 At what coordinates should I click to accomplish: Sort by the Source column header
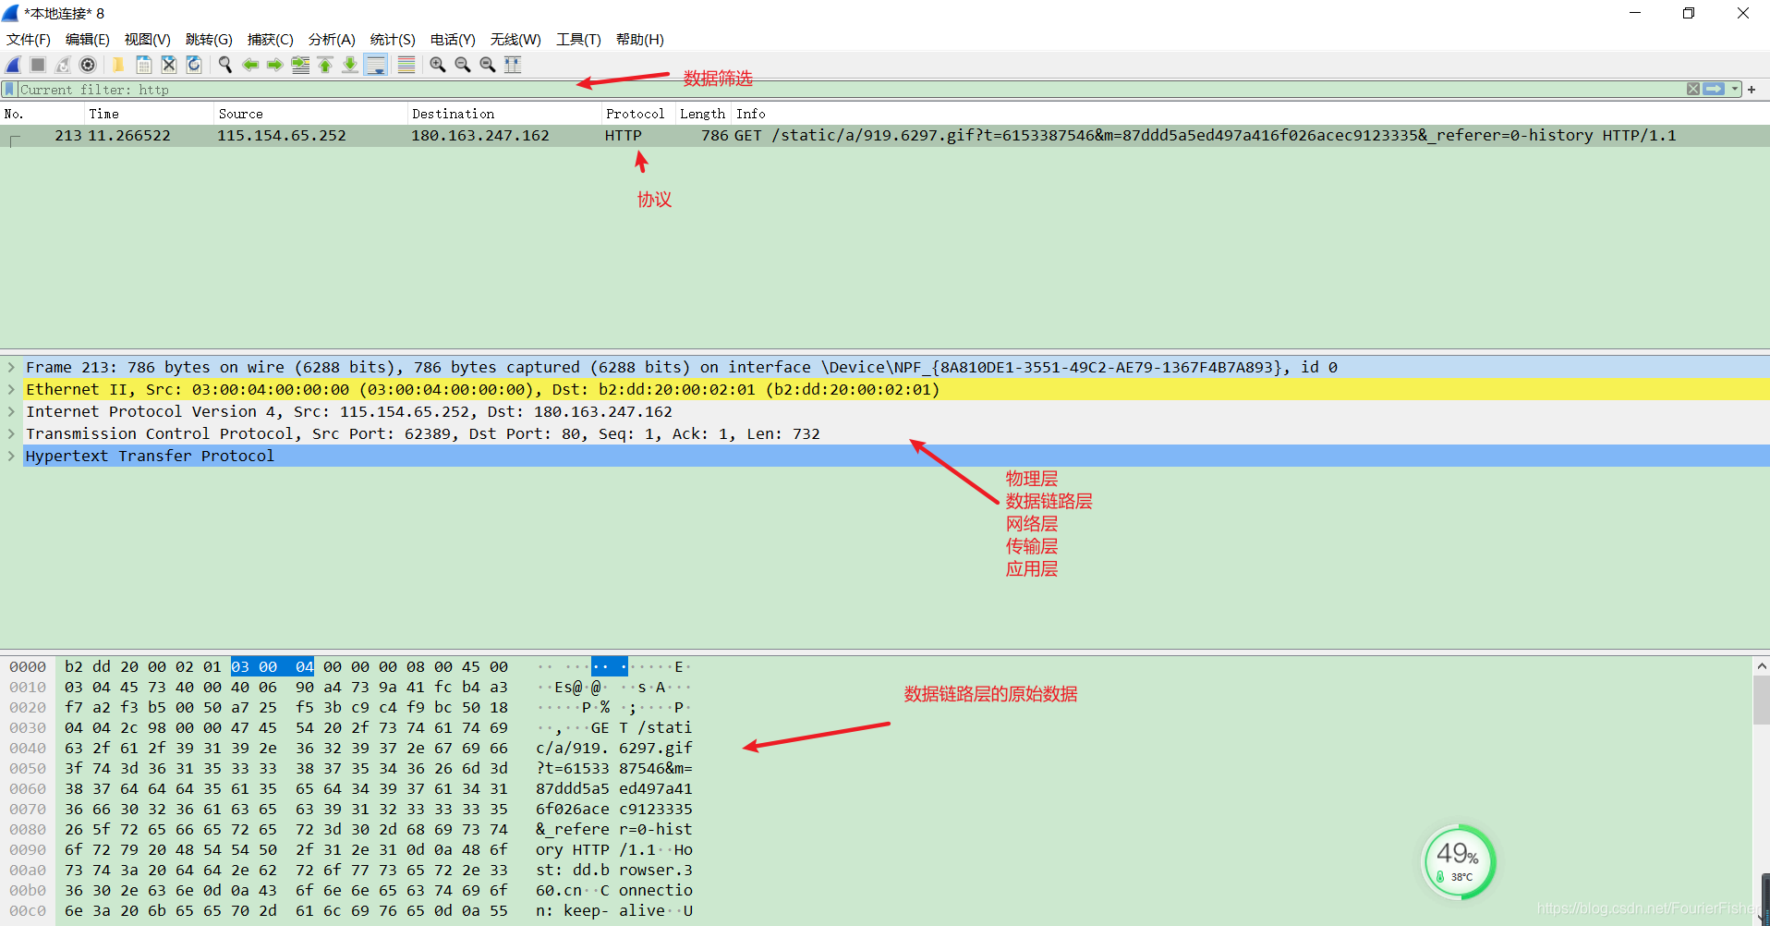[310, 114]
